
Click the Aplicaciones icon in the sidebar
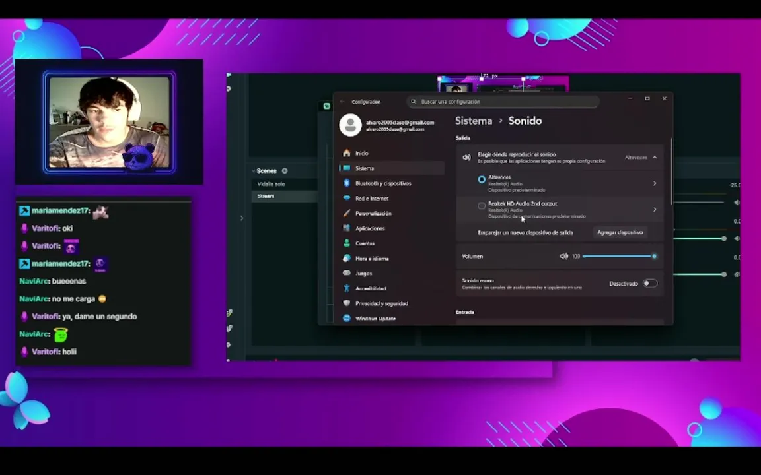347,228
